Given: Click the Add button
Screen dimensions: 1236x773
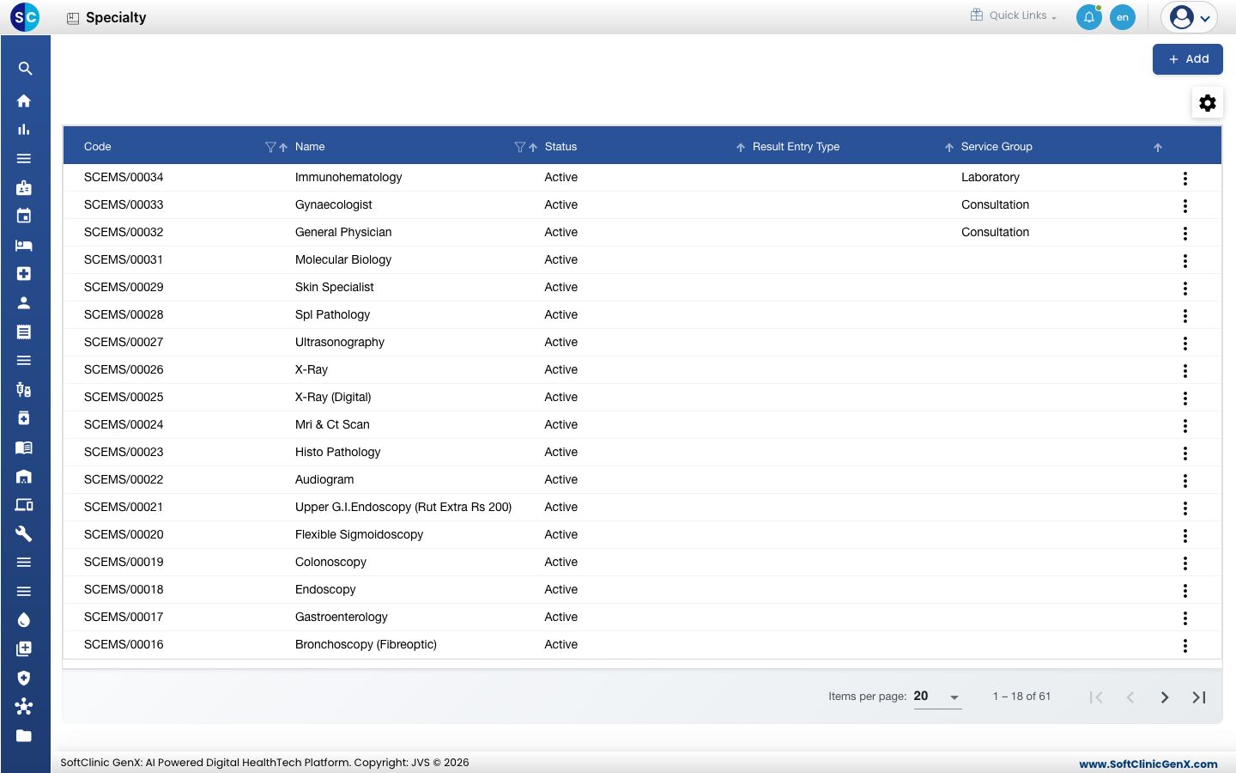Looking at the screenshot, I should click(x=1188, y=59).
